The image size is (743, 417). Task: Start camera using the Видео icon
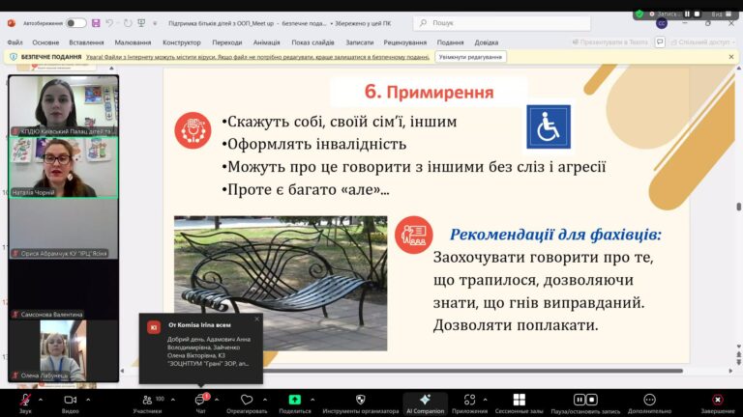tap(70, 399)
